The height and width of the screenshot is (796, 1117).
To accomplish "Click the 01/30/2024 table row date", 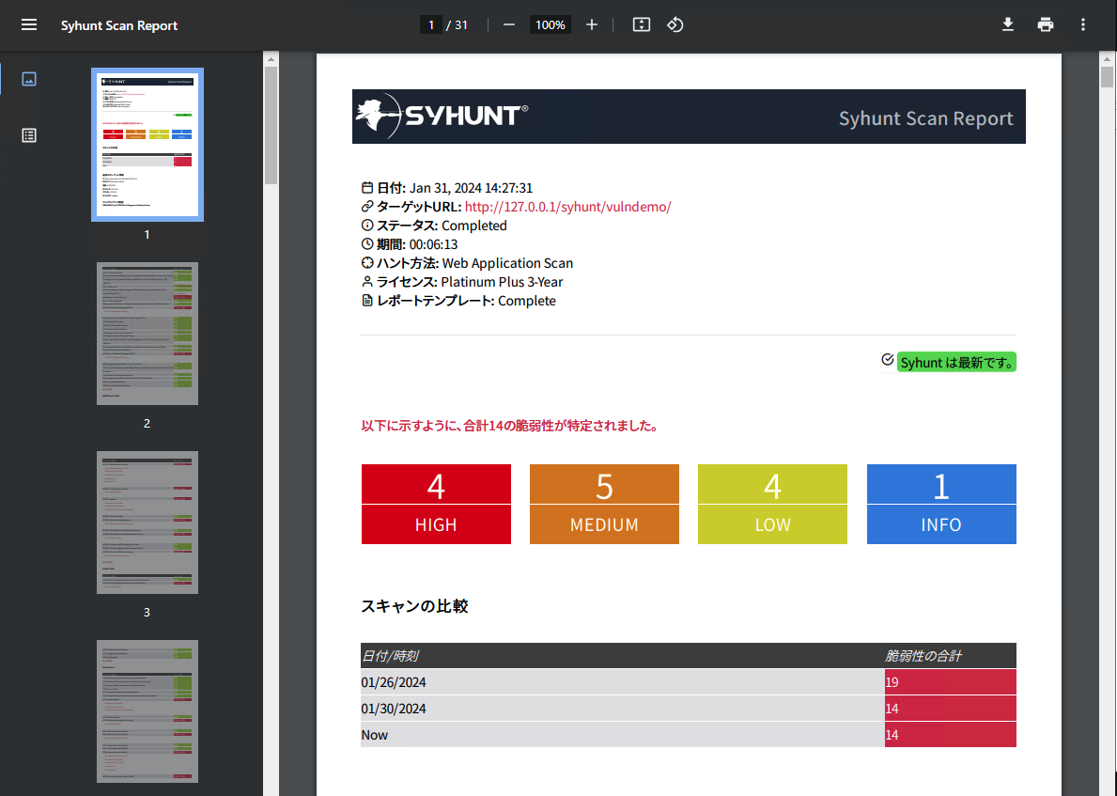I will (394, 709).
